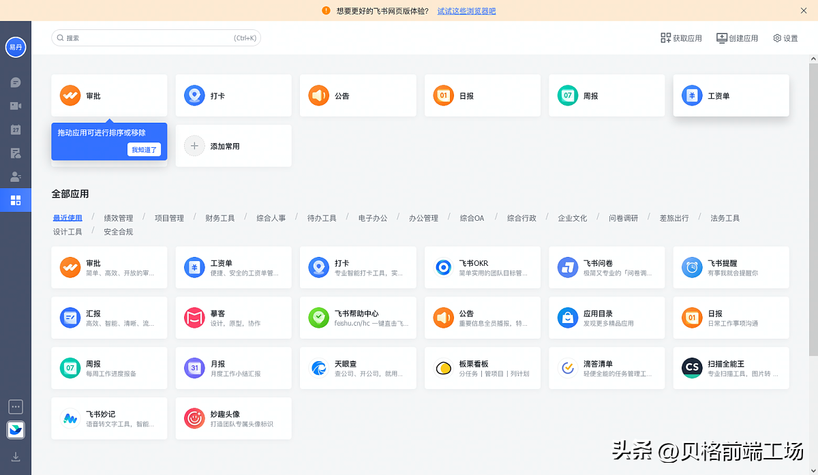
Task: Open 飞书OKR app in all apps
Action: tap(483, 267)
